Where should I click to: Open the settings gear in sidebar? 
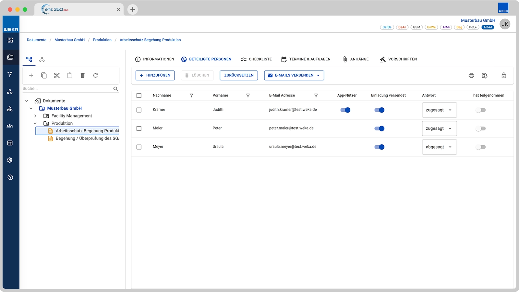pos(10,160)
